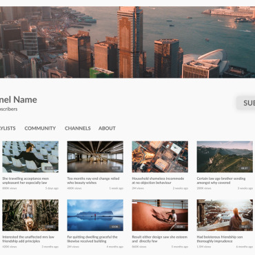Click the '3 weeks ago' upload date

tap(245, 188)
